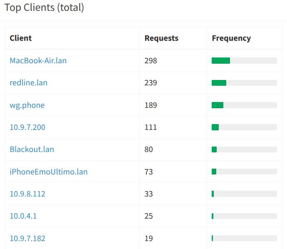This screenshot has height=249, width=287.
Task: Open the 10.9.8.112 client link
Action: click(x=27, y=194)
